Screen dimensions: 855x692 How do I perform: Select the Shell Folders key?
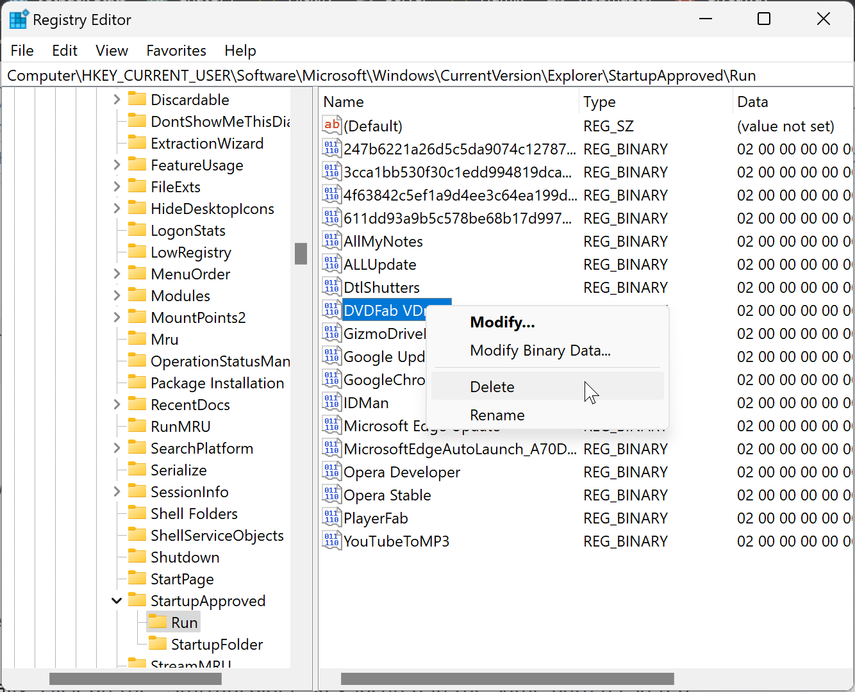point(194,513)
